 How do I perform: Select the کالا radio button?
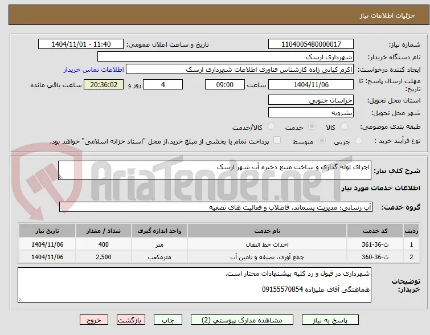tap(344, 126)
